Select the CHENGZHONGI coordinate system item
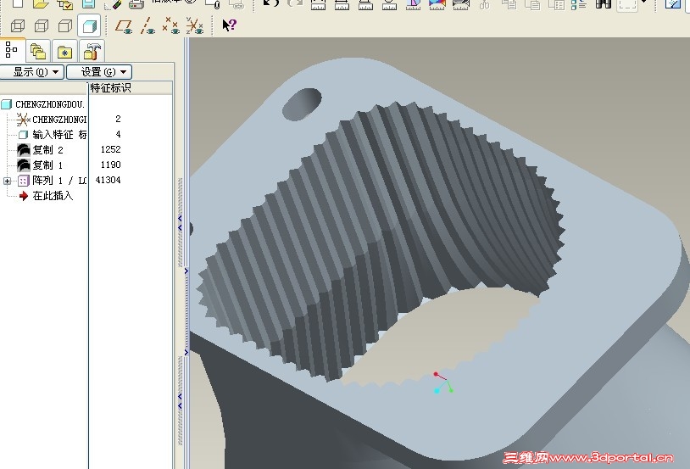This screenshot has width=690, height=469. (x=52, y=120)
